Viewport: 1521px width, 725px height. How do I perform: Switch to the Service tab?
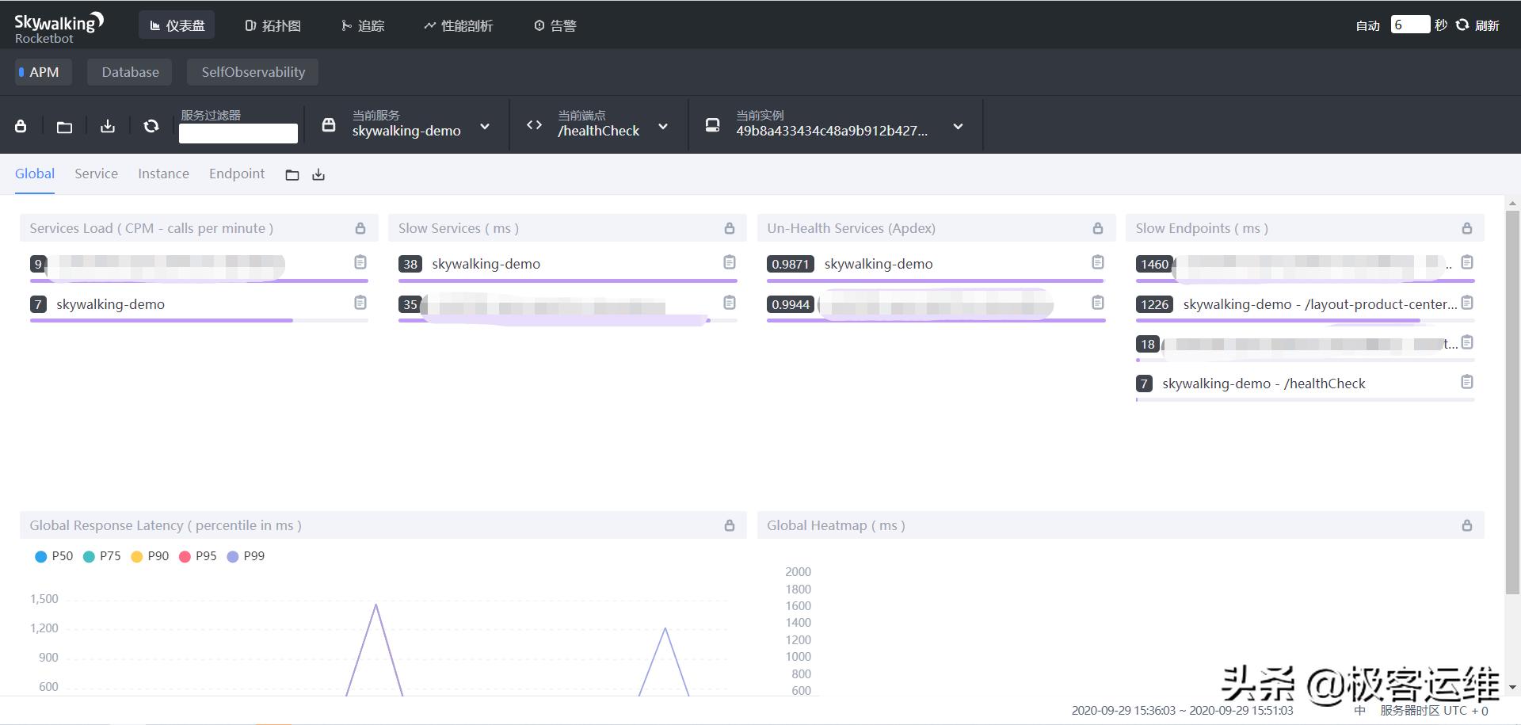click(96, 174)
